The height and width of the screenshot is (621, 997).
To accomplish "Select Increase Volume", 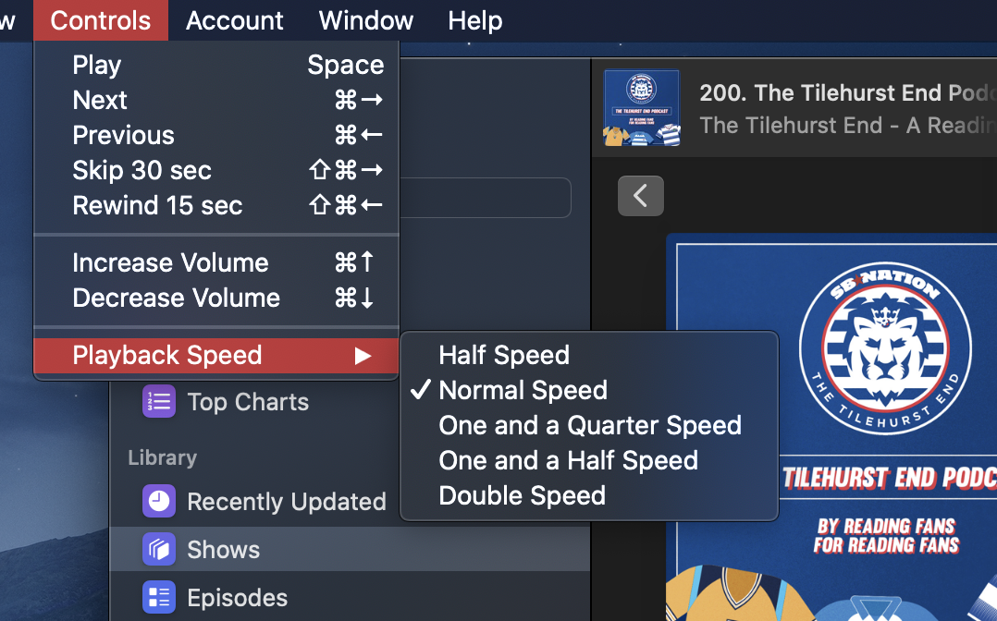I will [x=216, y=262].
